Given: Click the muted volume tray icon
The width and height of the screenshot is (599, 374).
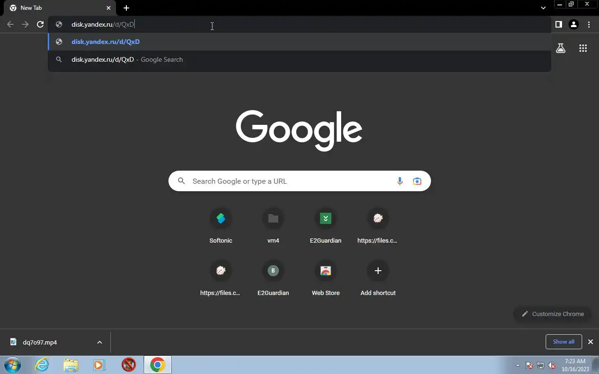Looking at the screenshot, I should (x=552, y=365).
